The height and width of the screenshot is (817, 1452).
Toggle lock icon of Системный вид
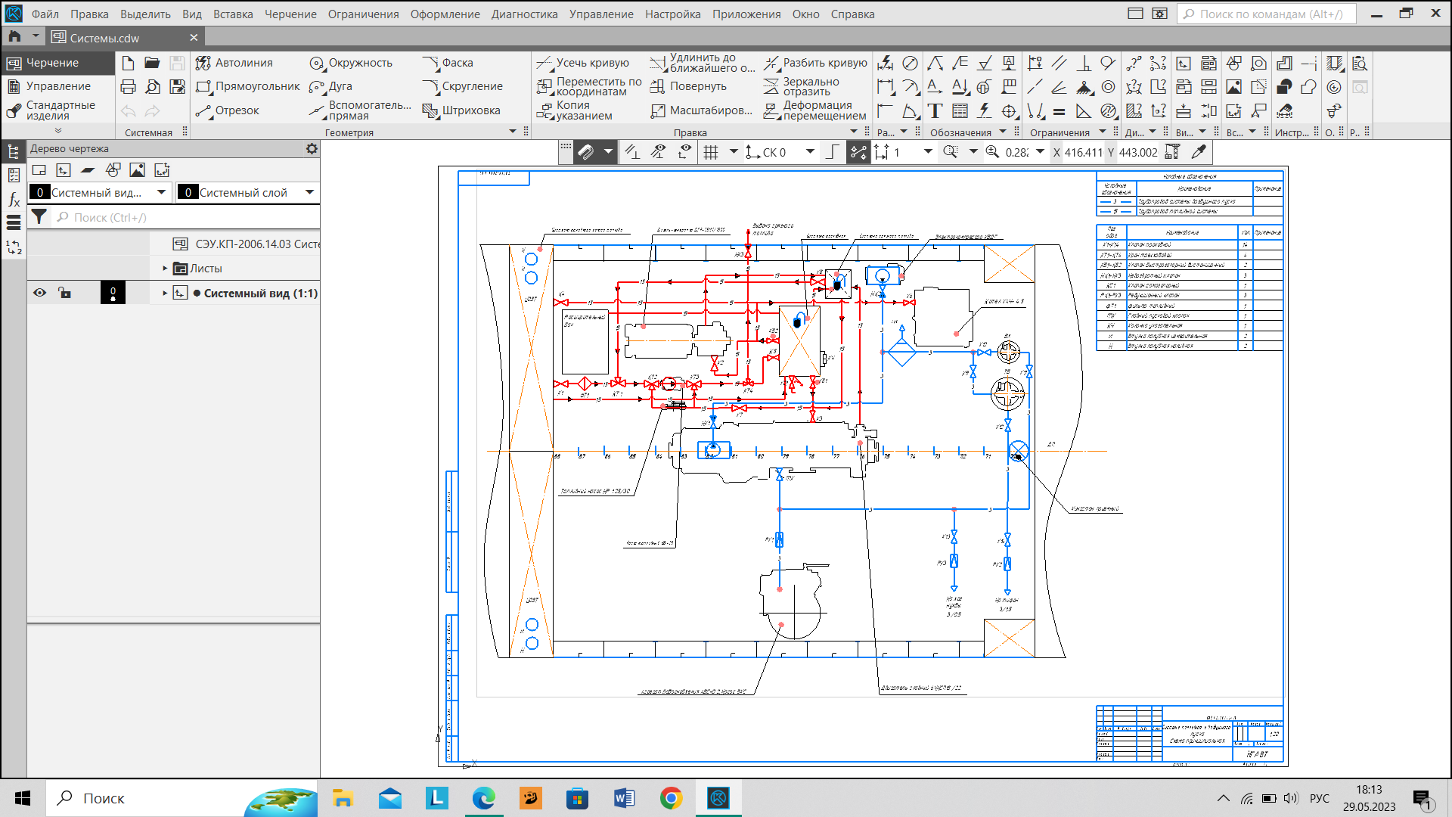64,293
